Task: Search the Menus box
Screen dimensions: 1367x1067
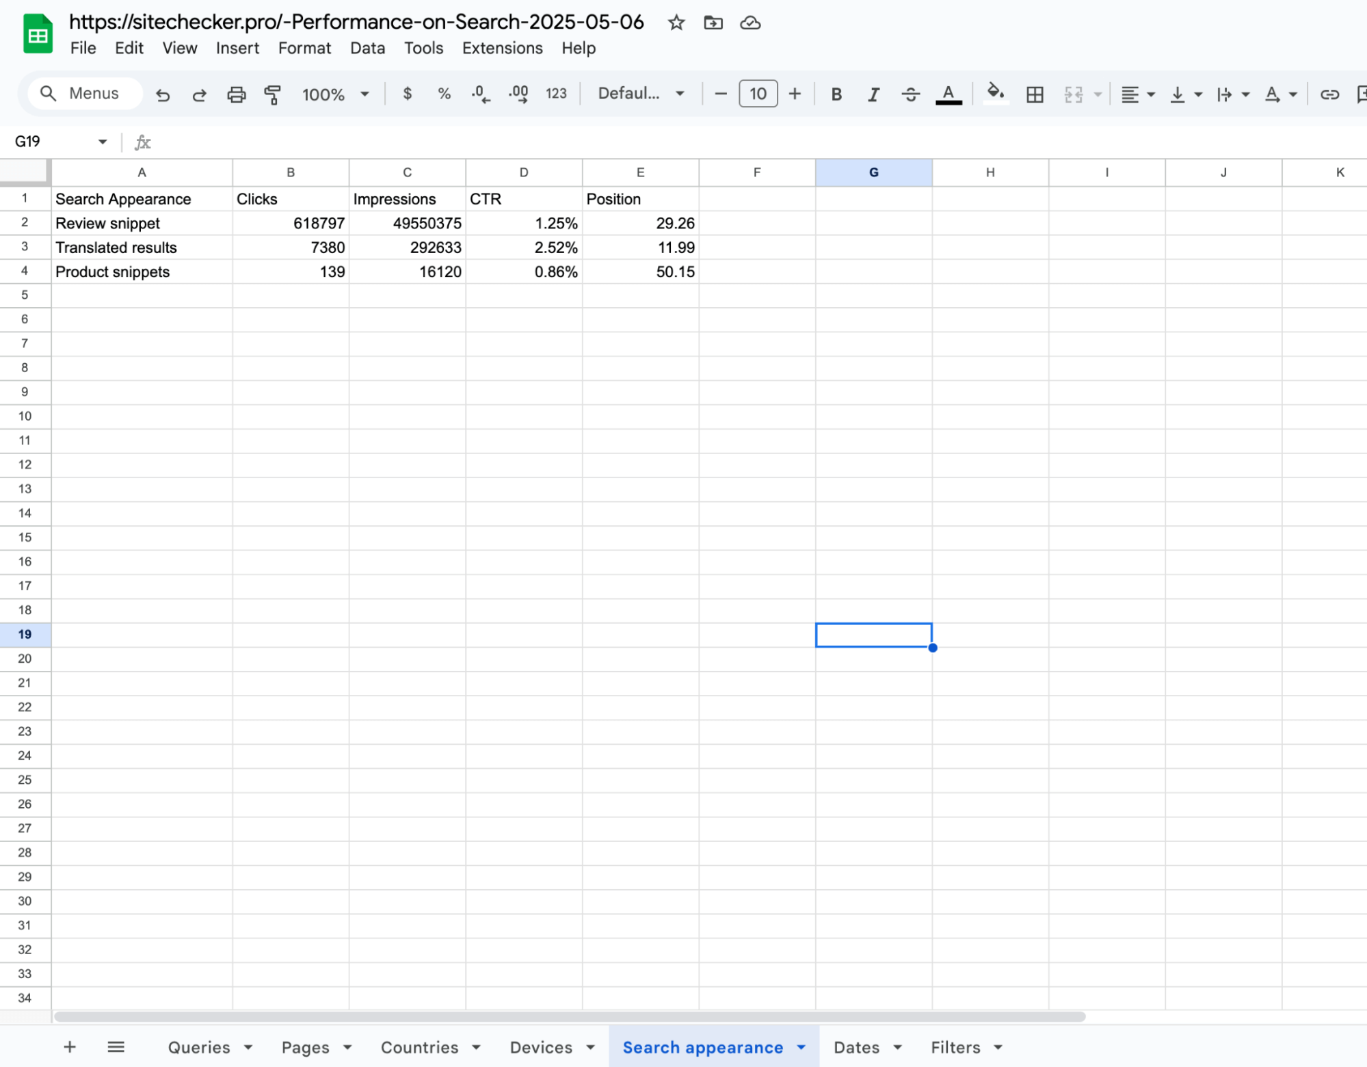Action: point(85,94)
